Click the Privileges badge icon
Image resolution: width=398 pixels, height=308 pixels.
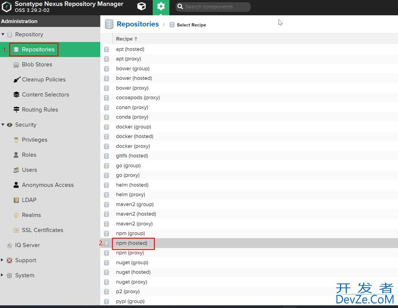pyautogui.click(x=16, y=140)
